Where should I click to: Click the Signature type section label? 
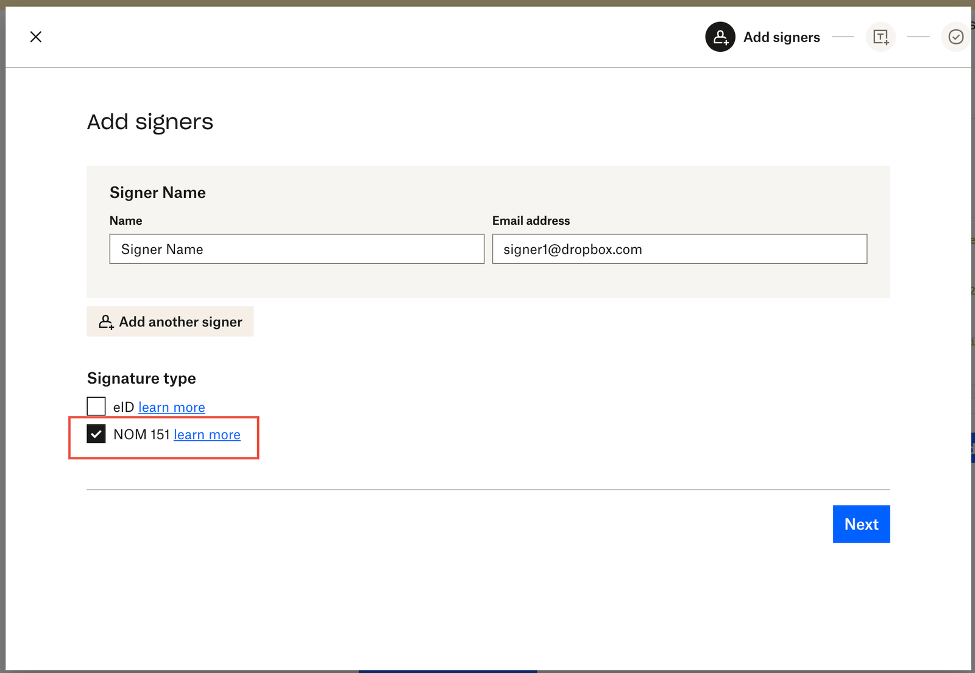point(141,378)
